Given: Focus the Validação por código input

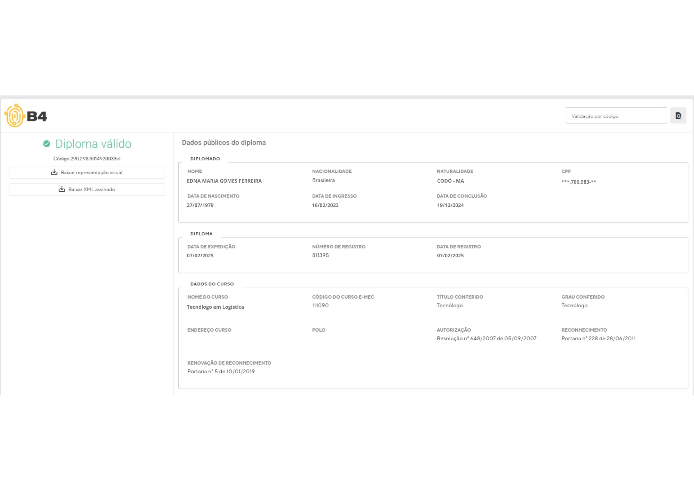Looking at the screenshot, I should (616, 116).
